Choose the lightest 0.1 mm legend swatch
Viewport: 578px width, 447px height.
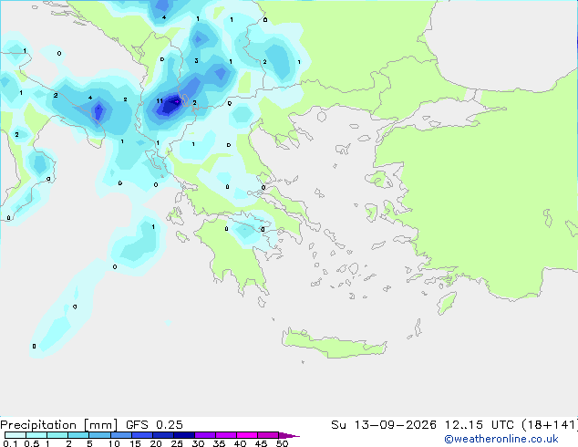click(x=15, y=435)
